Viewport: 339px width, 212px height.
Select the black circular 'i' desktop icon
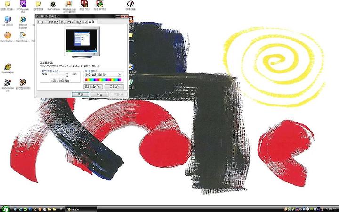(130, 4)
